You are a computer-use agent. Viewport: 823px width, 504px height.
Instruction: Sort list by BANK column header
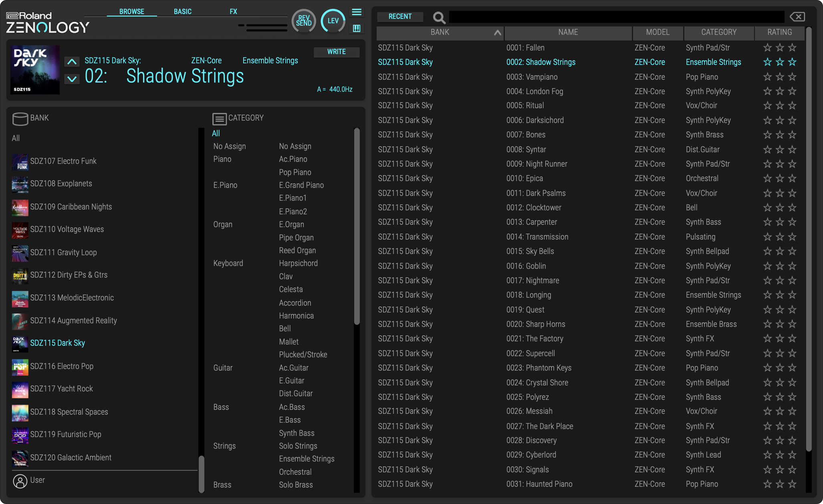click(x=440, y=32)
